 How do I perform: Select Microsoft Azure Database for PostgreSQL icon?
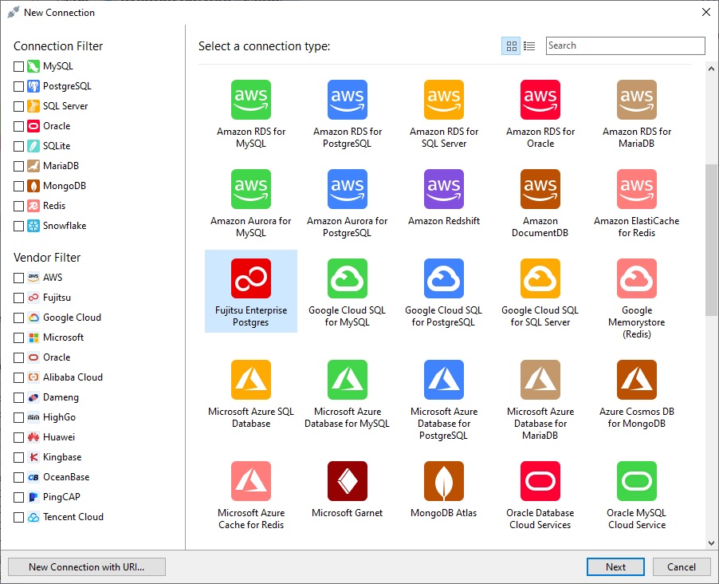point(444,380)
